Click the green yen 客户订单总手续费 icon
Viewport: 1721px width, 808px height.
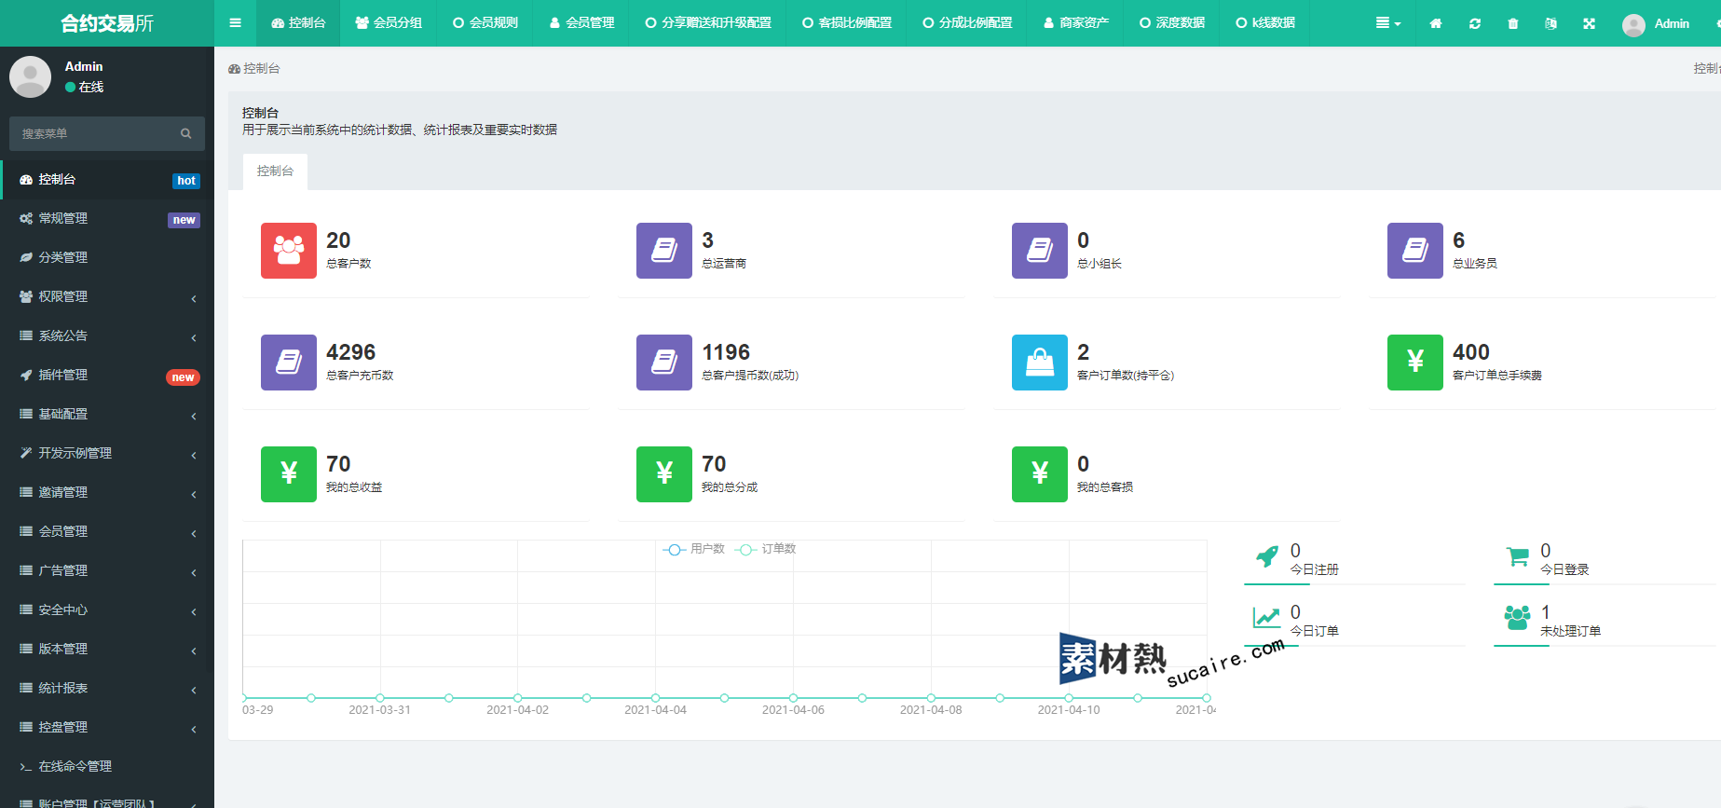point(1415,363)
